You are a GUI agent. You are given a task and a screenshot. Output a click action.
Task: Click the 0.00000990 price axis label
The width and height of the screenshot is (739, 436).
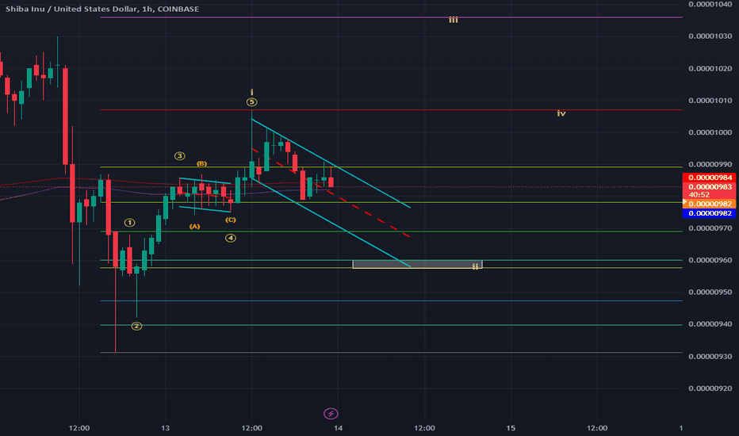click(x=710, y=165)
